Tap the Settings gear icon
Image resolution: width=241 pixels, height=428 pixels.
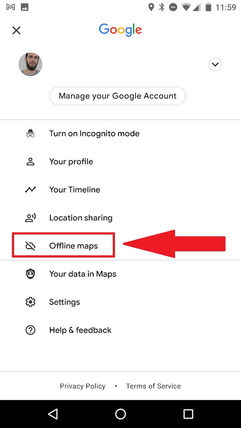pyautogui.click(x=31, y=302)
